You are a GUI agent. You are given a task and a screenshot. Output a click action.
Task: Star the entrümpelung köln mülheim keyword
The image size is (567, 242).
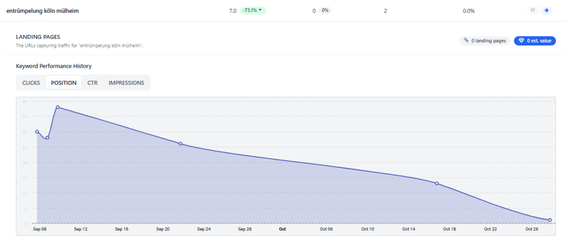(x=533, y=11)
